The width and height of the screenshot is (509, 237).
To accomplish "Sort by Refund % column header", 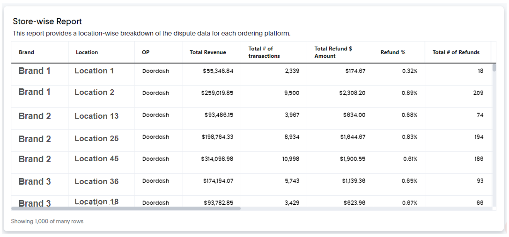I will [393, 52].
